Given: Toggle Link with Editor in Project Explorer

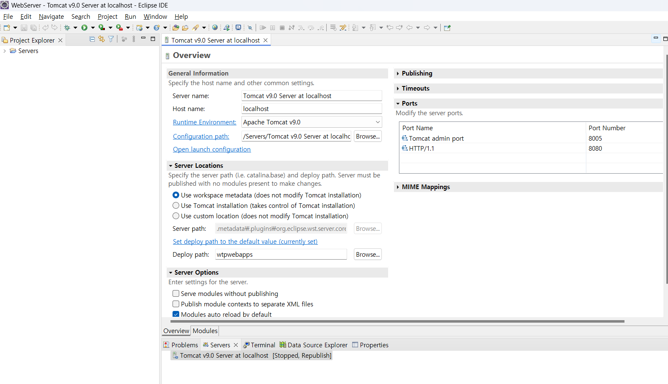Looking at the screenshot, I should click(x=102, y=39).
